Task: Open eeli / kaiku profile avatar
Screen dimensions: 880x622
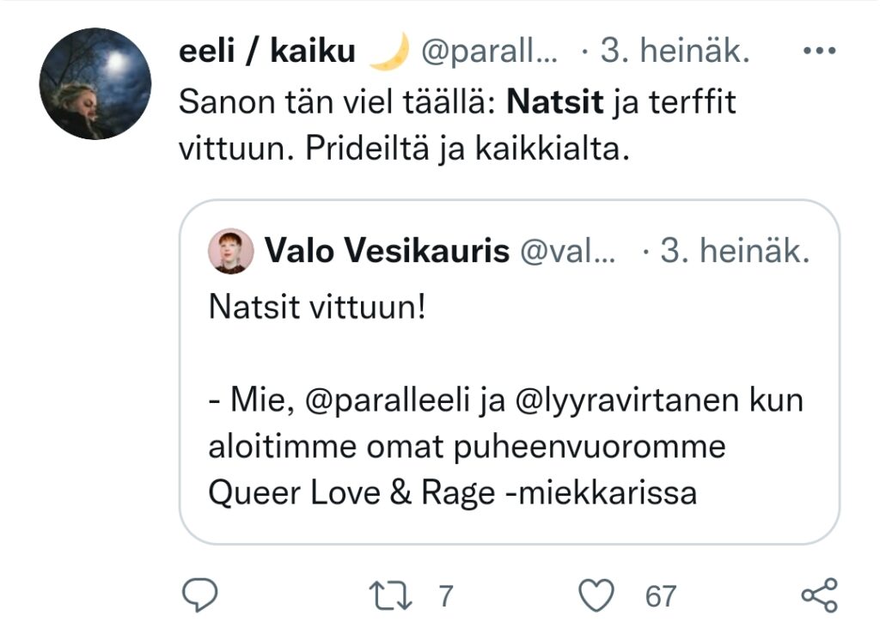Action: [x=95, y=83]
